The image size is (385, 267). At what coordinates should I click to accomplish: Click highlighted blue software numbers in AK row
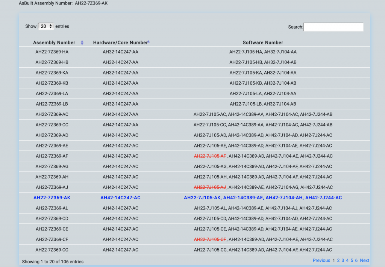[263, 198]
